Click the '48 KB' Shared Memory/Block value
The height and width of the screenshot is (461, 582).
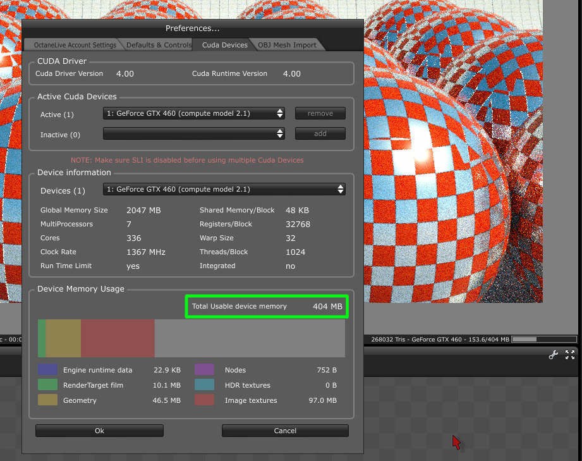[297, 210]
